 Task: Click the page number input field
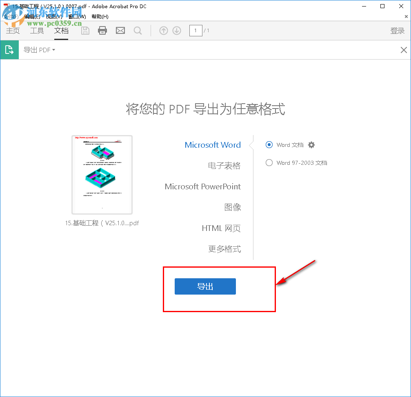(196, 30)
